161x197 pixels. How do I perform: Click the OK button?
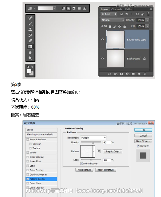coord(143,130)
